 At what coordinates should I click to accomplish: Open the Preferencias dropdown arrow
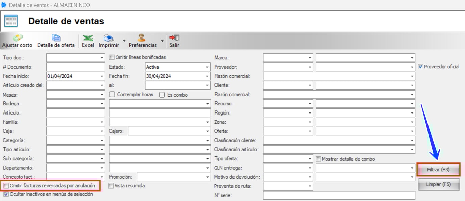(162, 41)
